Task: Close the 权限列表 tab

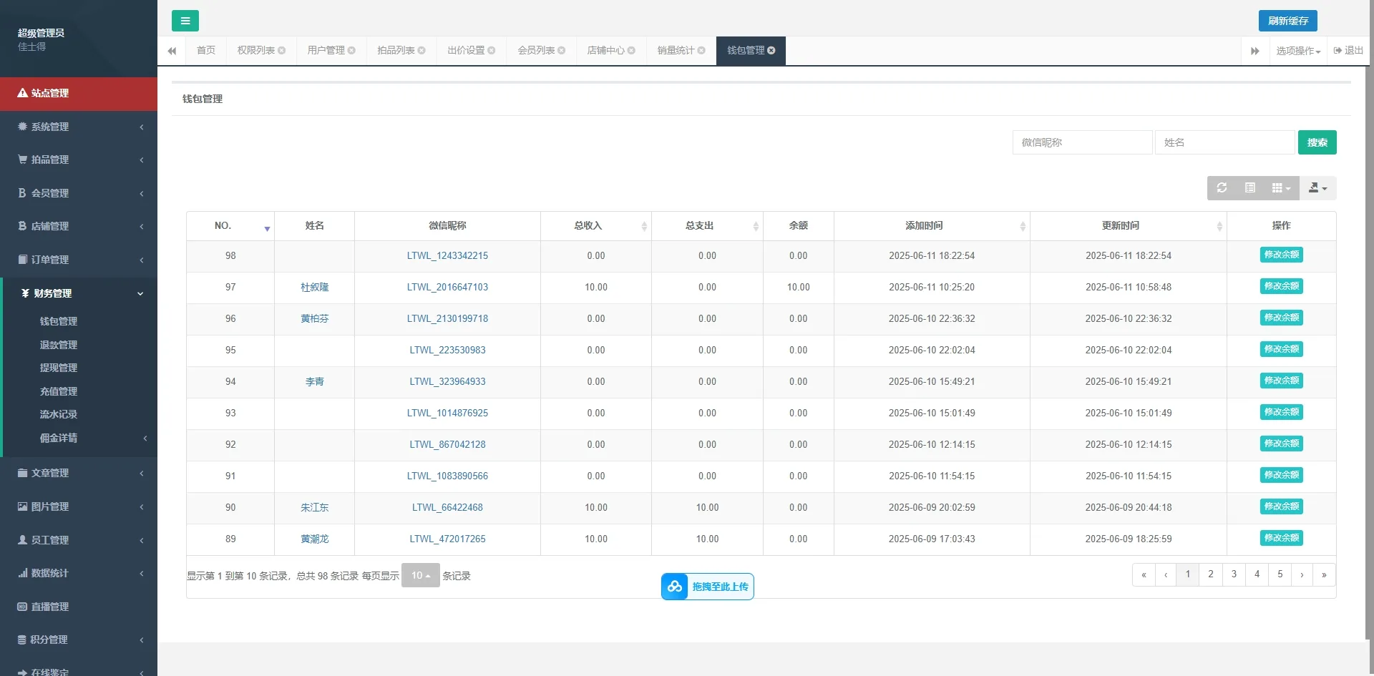Action: (x=282, y=51)
